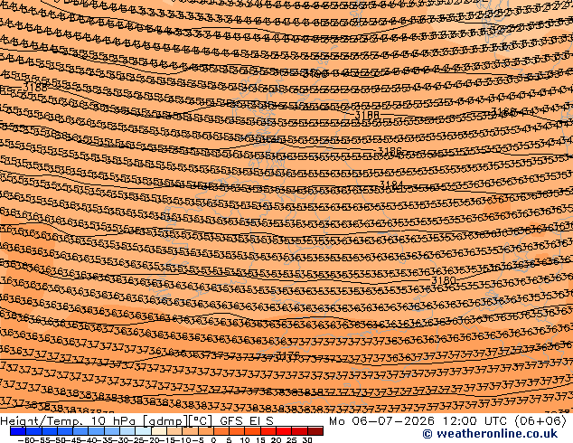Click the GFS model label in title
Image resolution: width=573 pixels, height=443 pixels.
231,421
